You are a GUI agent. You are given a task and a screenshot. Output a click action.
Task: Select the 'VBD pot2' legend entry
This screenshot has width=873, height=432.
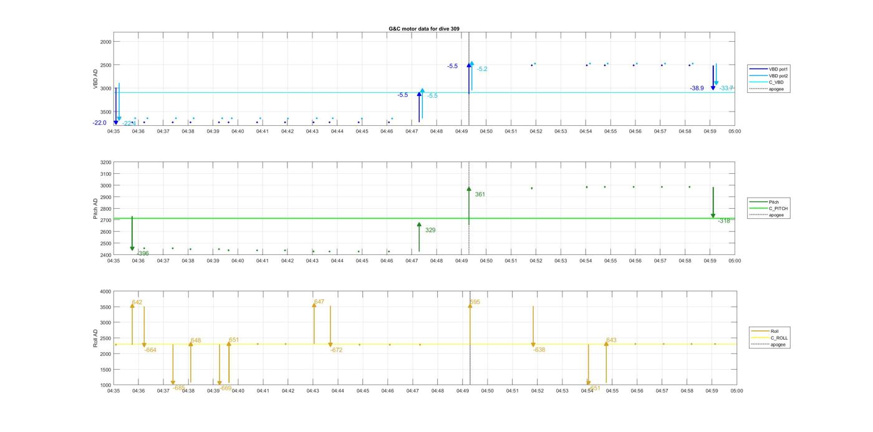769,75
